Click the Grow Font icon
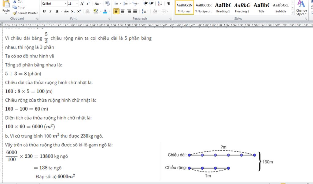The height and width of the screenshot is (184, 313). click(x=82, y=4)
